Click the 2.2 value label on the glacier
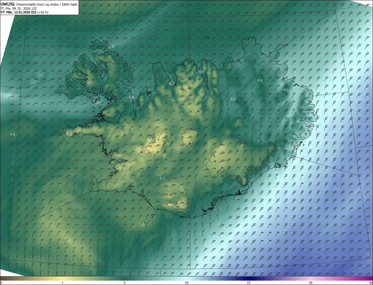This screenshot has width=373, height=285. (221, 147)
